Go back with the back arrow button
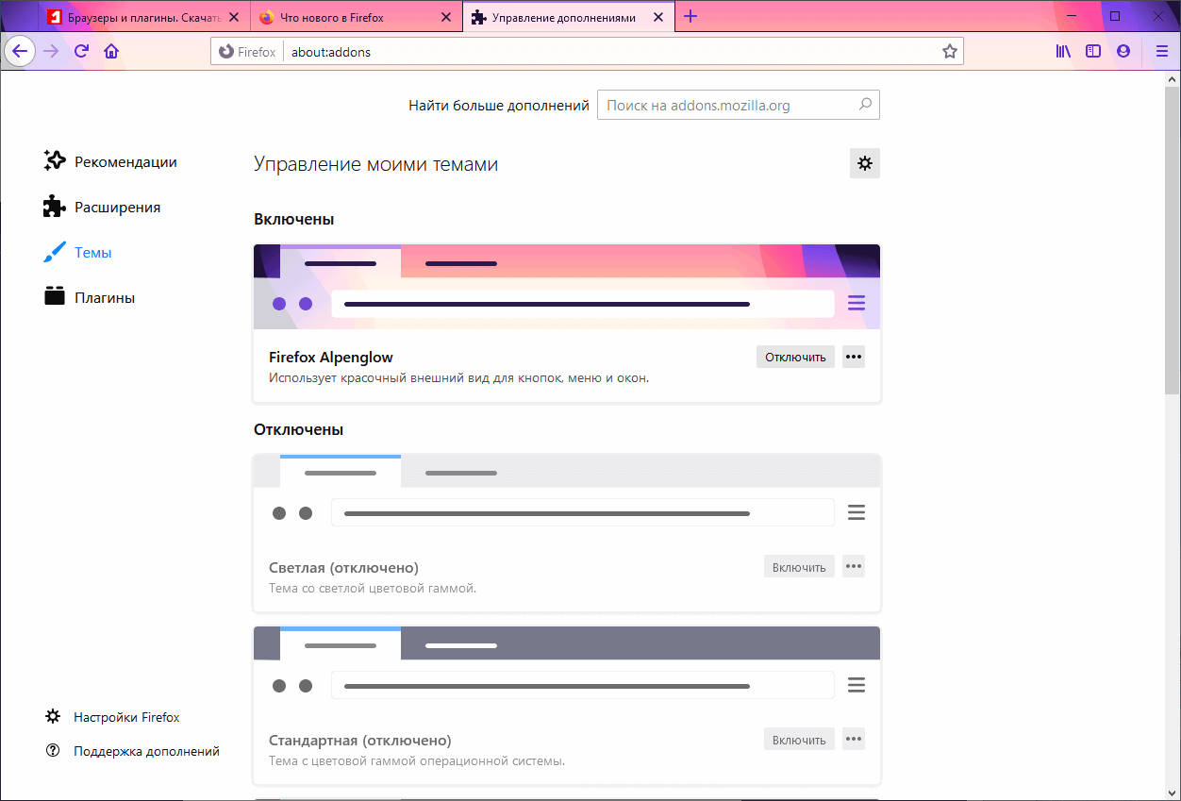Viewport: 1181px width, 801px height. point(21,52)
